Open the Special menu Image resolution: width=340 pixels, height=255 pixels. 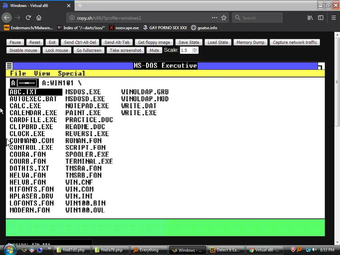click(72, 73)
